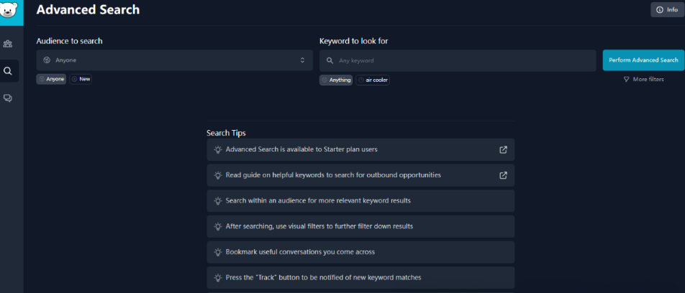Screen dimensions: 685x293
Task: Open the conversations chat sidebar icon
Action: click(8, 98)
